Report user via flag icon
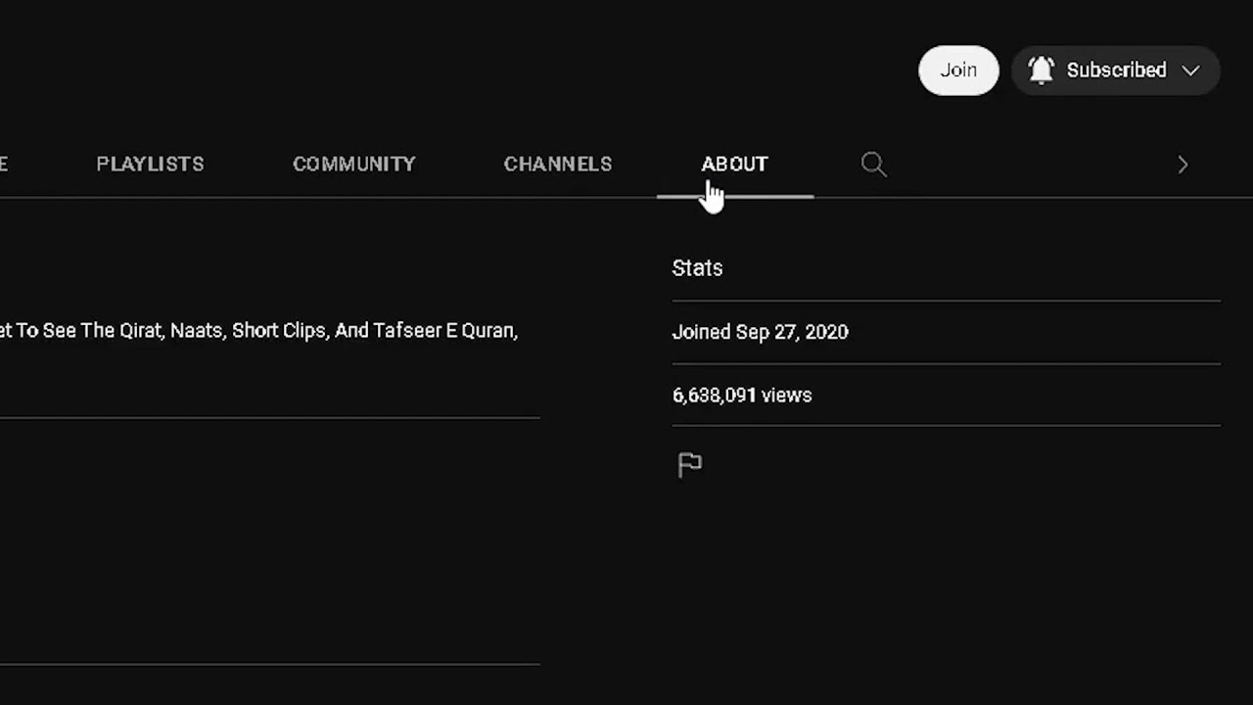 tap(690, 465)
